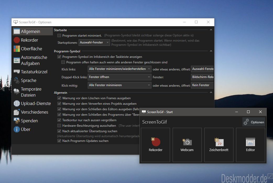This screenshot has width=273, height=183.
Task: Enable 'Programm startet minimiert' checkbox
Action: [59, 36]
